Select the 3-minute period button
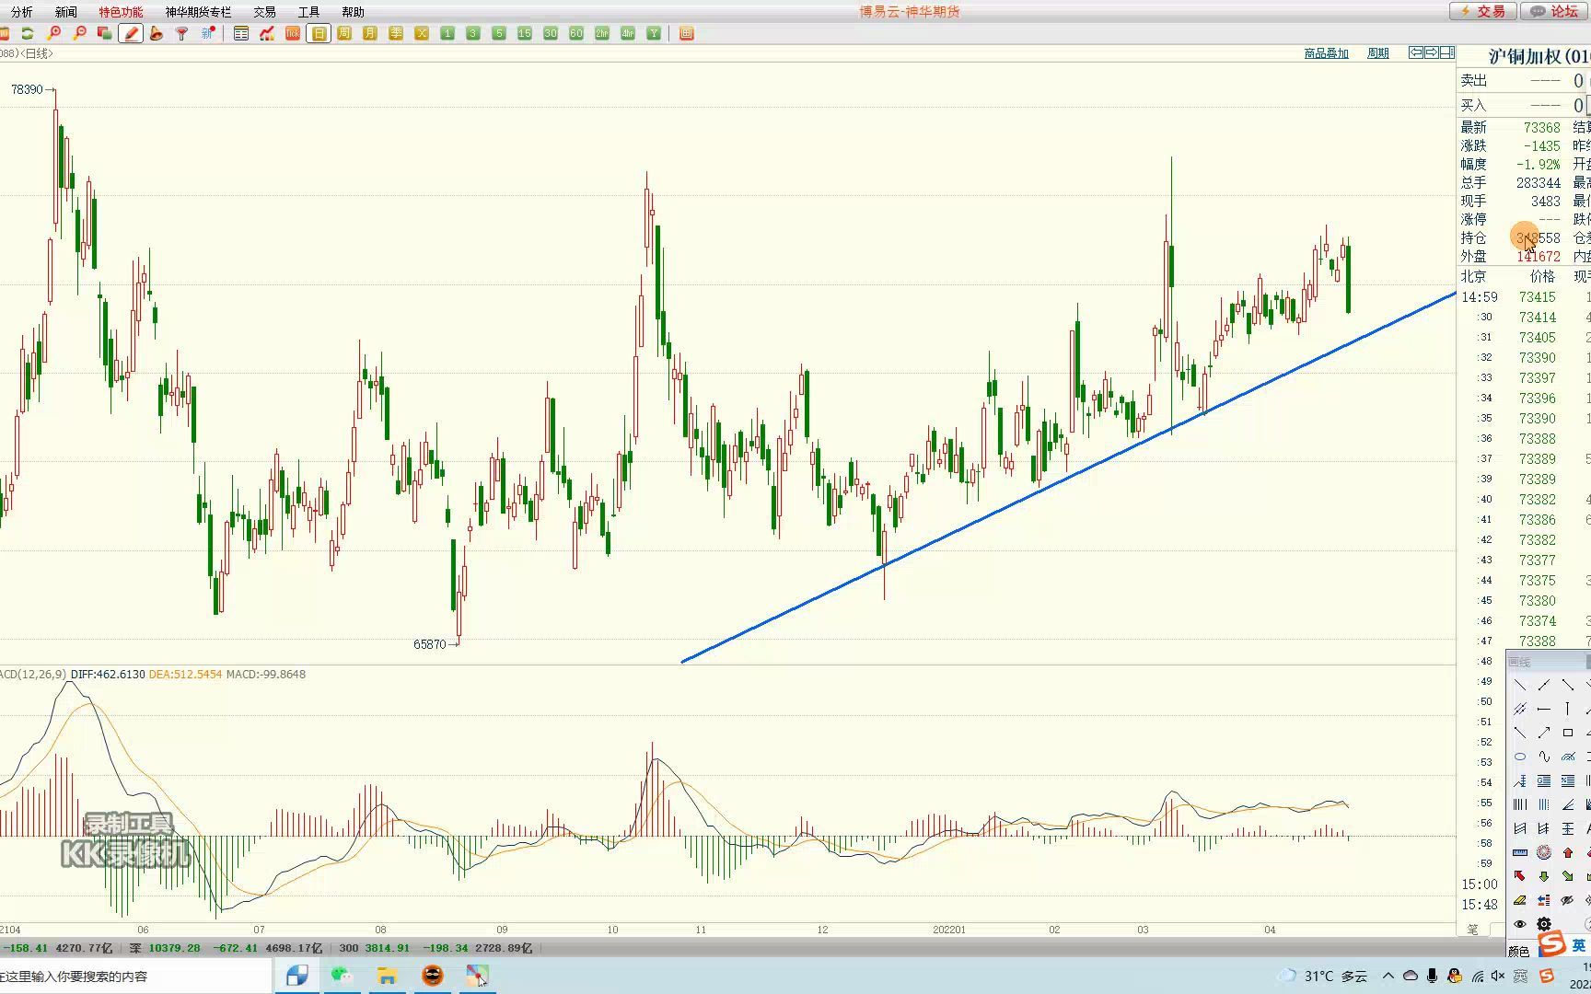This screenshot has height=994, width=1591. click(473, 33)
